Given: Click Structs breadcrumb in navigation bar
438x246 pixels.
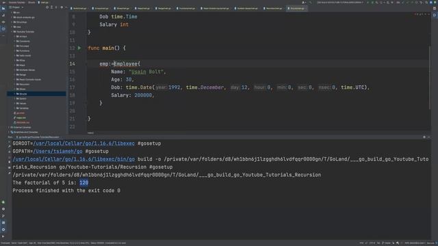Looking at the screenshot, I should click(31, 2).
